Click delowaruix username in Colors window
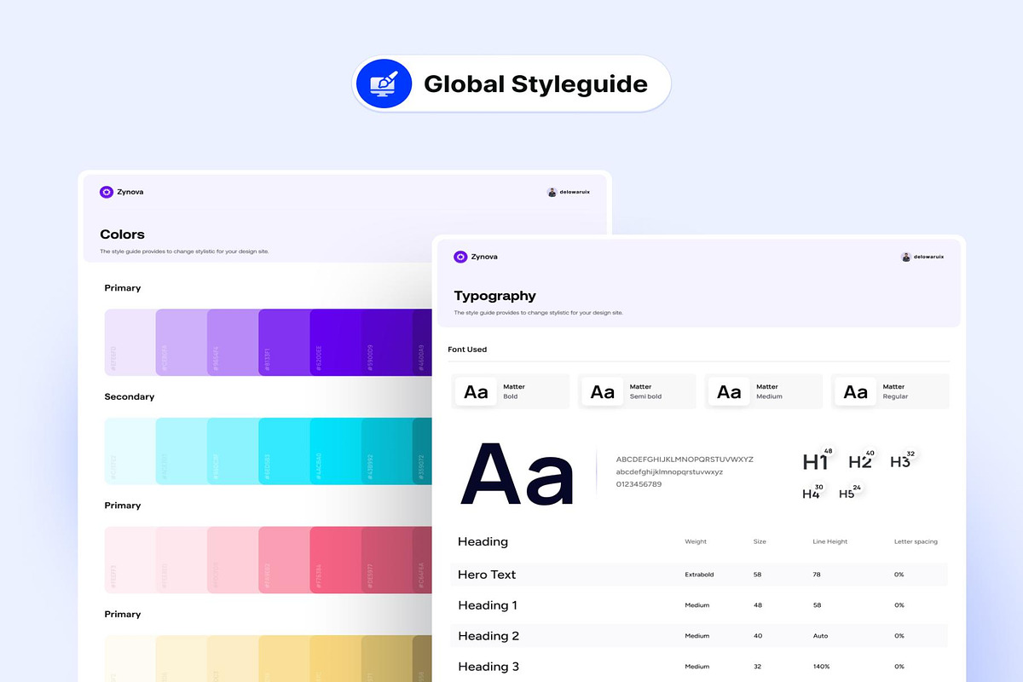 [x=575, y=192]
